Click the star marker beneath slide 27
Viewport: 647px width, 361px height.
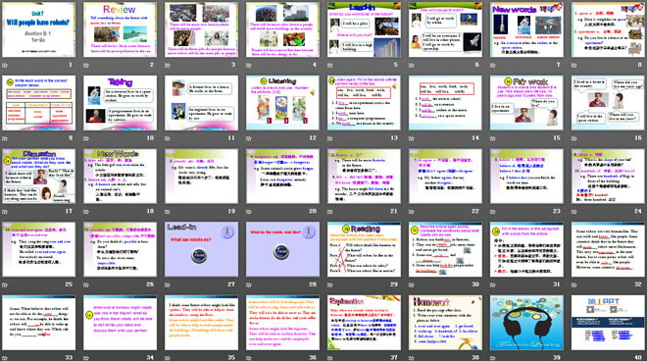(x=168, y=284)
